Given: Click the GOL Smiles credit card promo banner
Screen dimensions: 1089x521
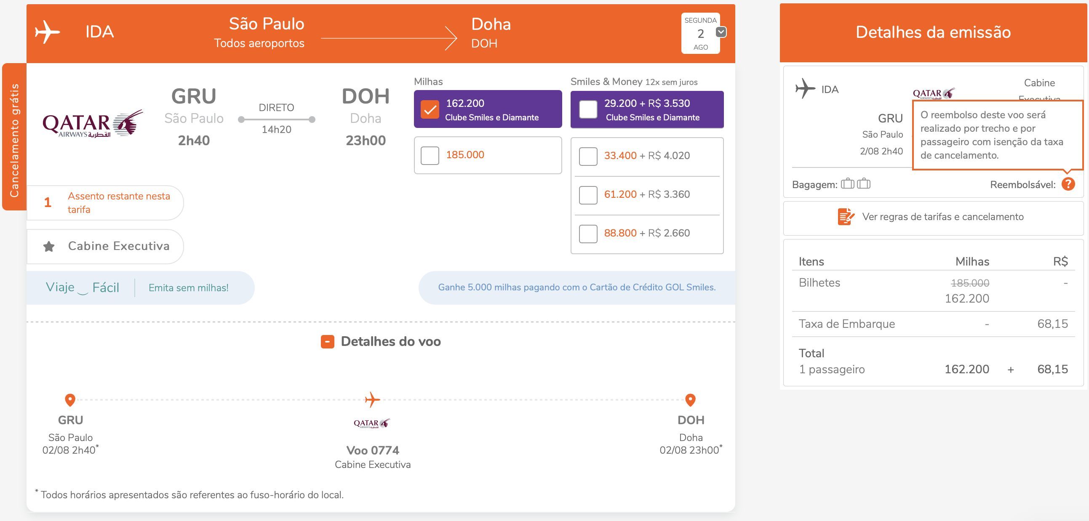Looking at the screenshot, I should [577, 287].
